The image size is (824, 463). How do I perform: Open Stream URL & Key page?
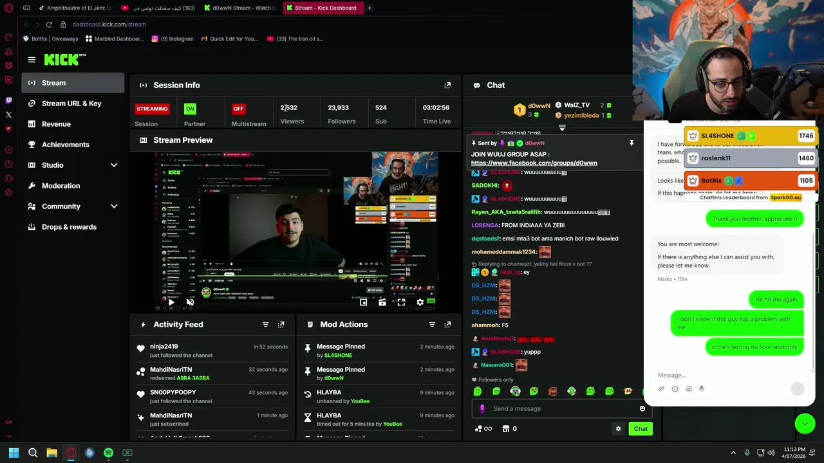[73, 104]
